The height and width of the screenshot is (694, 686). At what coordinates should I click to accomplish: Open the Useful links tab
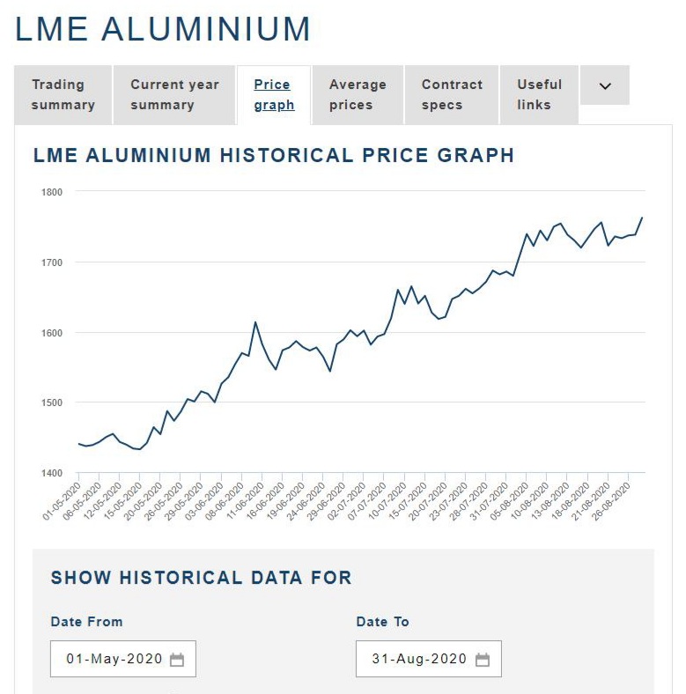tap(539, 95)
